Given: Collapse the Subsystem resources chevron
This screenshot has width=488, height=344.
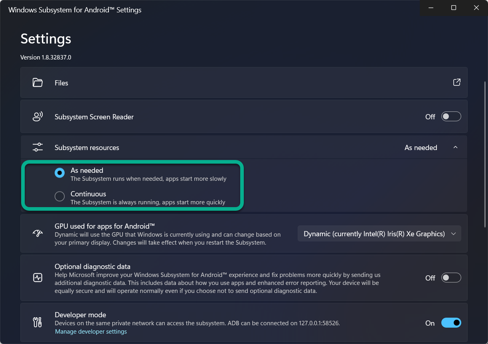Looking at the screenshot, I should coord(456,148).
